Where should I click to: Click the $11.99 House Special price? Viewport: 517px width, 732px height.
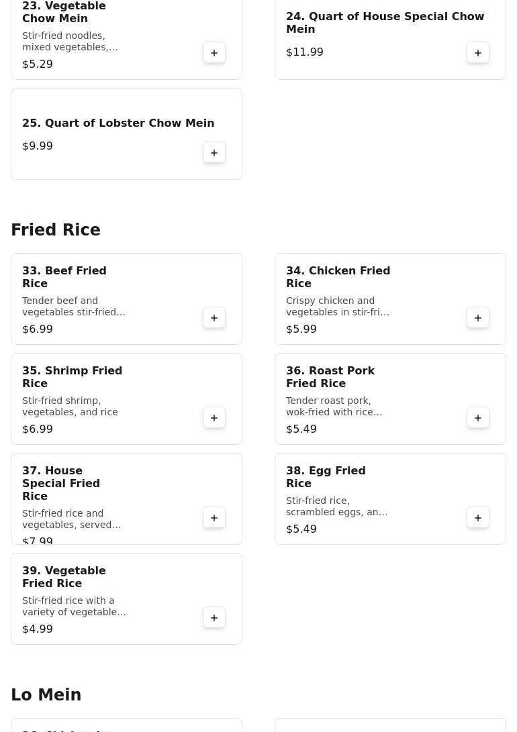click(x=305, y=52)
